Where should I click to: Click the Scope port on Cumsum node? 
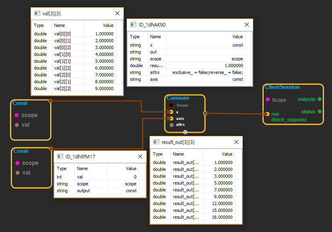pos(172,105)
